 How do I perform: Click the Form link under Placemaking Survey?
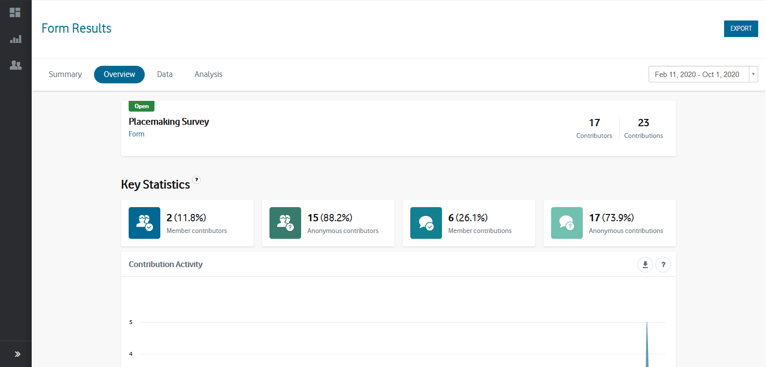136,134
